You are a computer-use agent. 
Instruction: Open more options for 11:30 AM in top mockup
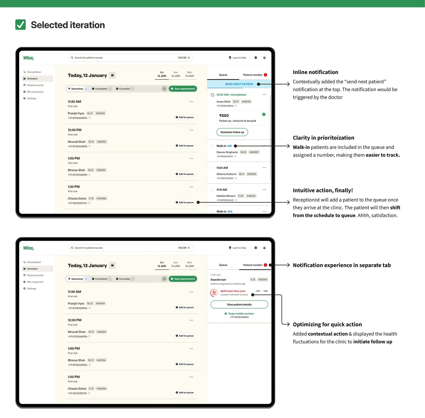click(x=191, y=102)
